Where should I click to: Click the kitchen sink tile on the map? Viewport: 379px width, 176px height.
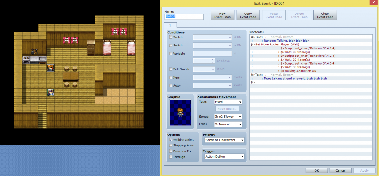42,59
